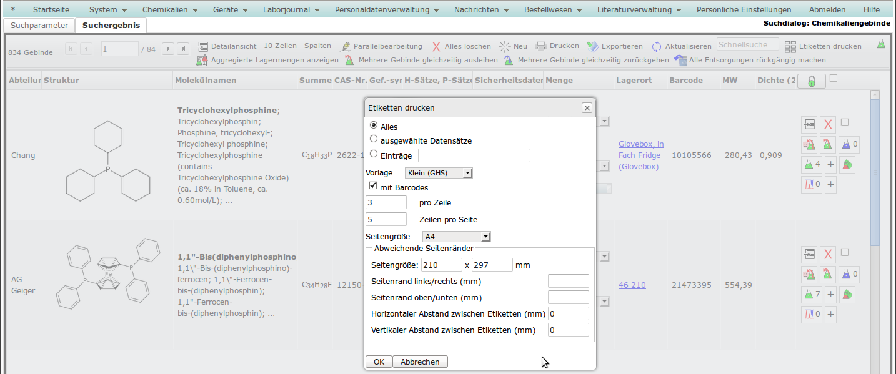
Task: Open spectrum icon for the ferrocene row
Action: coord(810,314)
